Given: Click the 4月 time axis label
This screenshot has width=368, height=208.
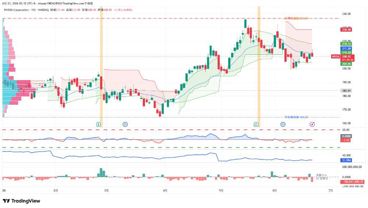Looking at the screenshot, I should [165, 191].
